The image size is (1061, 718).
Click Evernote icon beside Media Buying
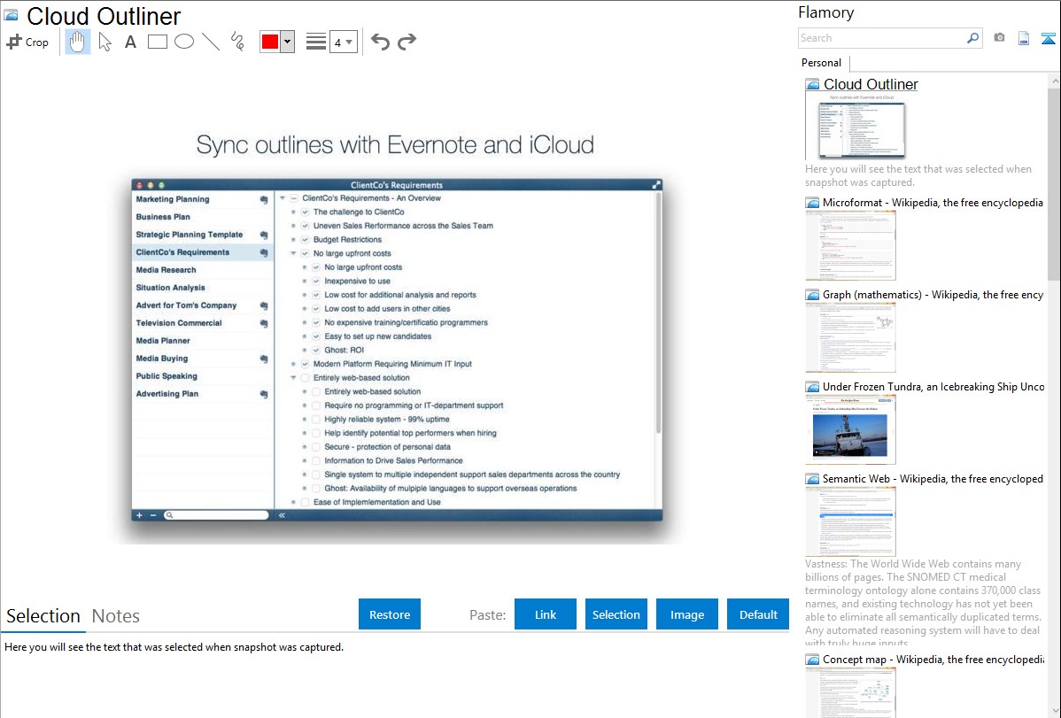tap(264, 359)
